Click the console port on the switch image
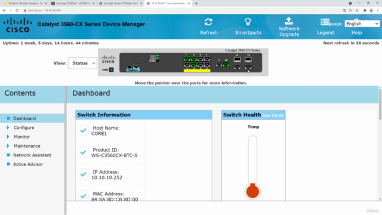382x215 pixels. [136, 66]
